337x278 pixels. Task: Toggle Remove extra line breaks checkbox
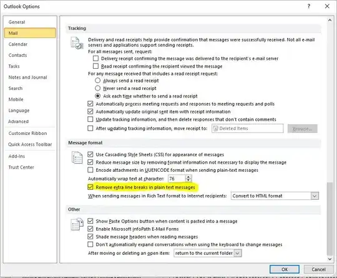tap(90, 187)
